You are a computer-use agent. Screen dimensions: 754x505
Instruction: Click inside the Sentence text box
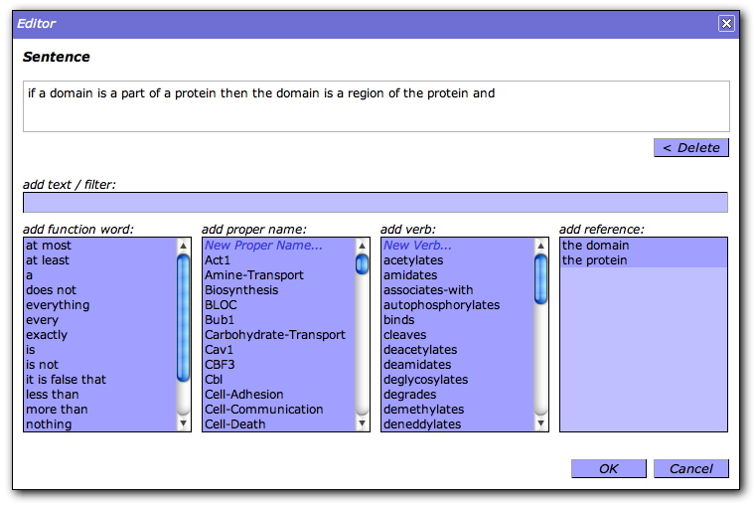click(376, 106)
